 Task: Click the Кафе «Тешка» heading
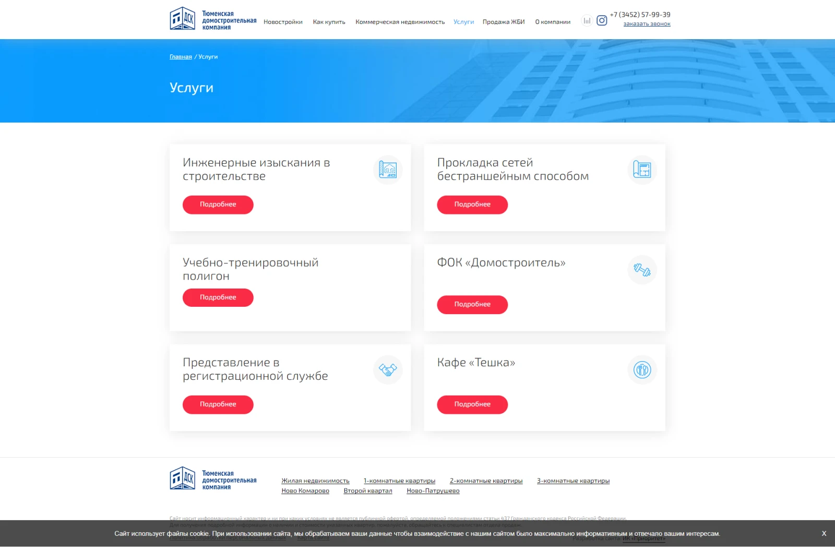click(x=476, y=363)
